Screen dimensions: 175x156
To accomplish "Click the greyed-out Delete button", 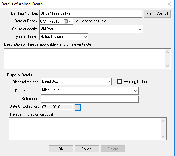I will 113,149.
